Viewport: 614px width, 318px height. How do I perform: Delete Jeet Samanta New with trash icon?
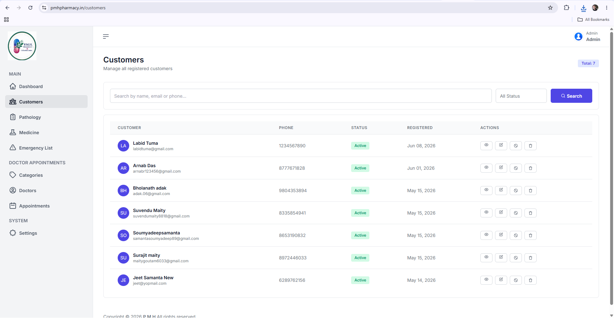pos(531,280)
